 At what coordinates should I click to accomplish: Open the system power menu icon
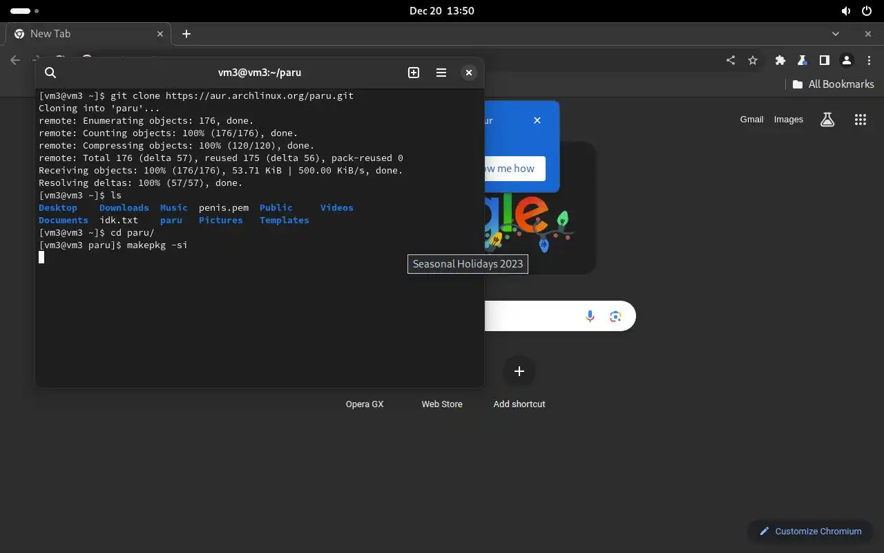pos(867,11)
